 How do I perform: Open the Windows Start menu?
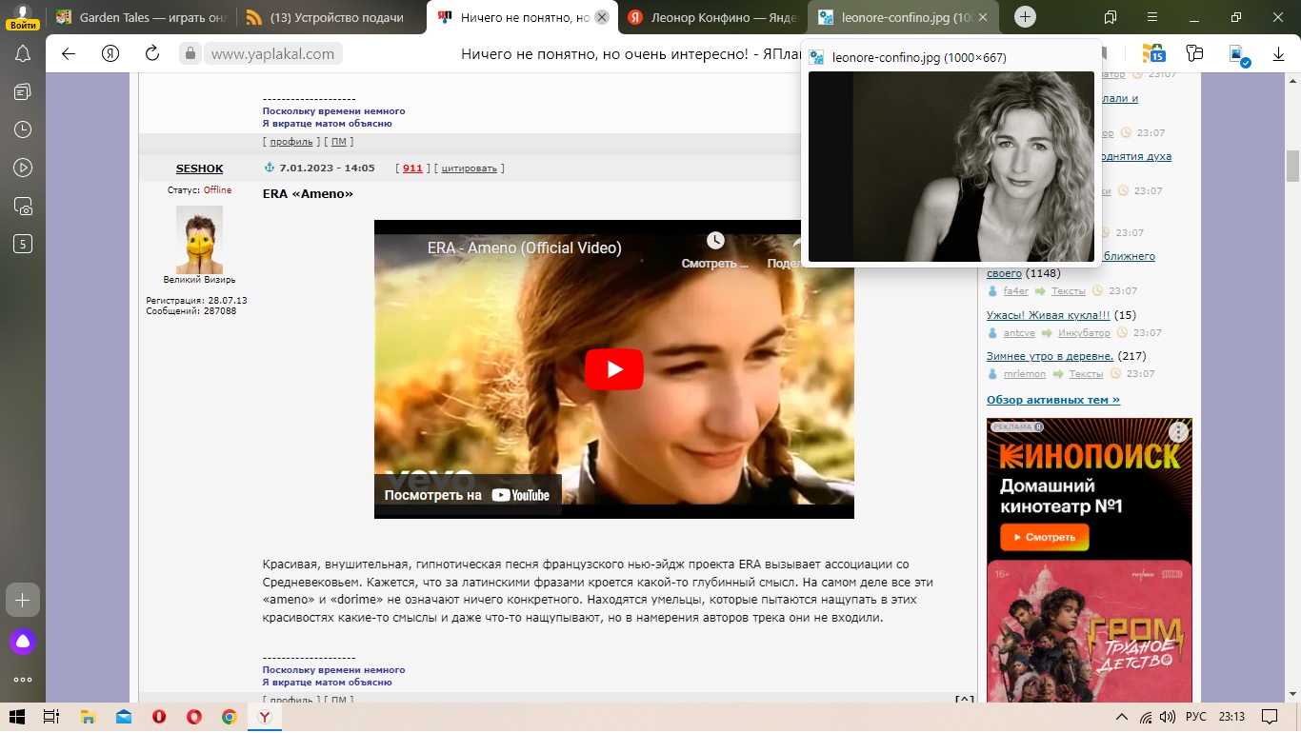16,717
